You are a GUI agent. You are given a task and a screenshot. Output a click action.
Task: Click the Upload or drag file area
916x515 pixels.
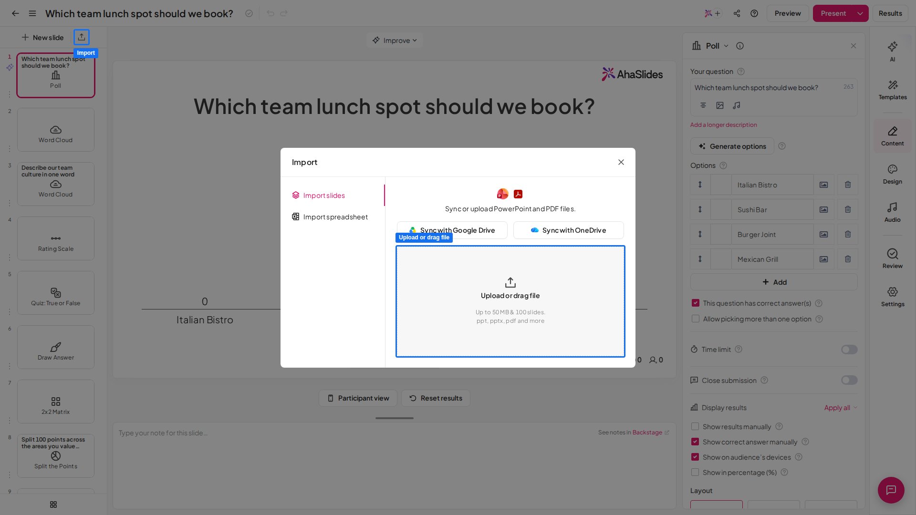pos(510,301)
